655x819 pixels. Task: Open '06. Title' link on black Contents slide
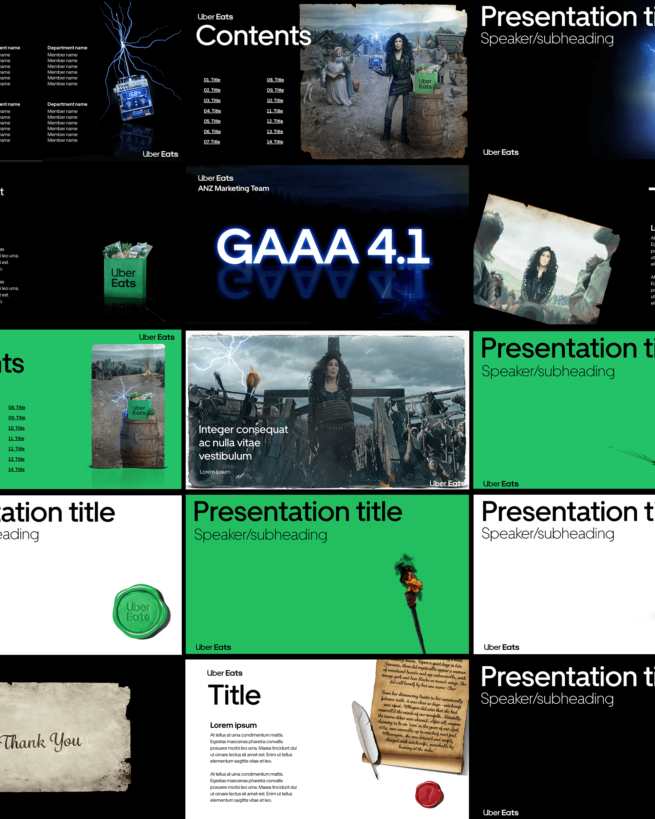[212, 131]
